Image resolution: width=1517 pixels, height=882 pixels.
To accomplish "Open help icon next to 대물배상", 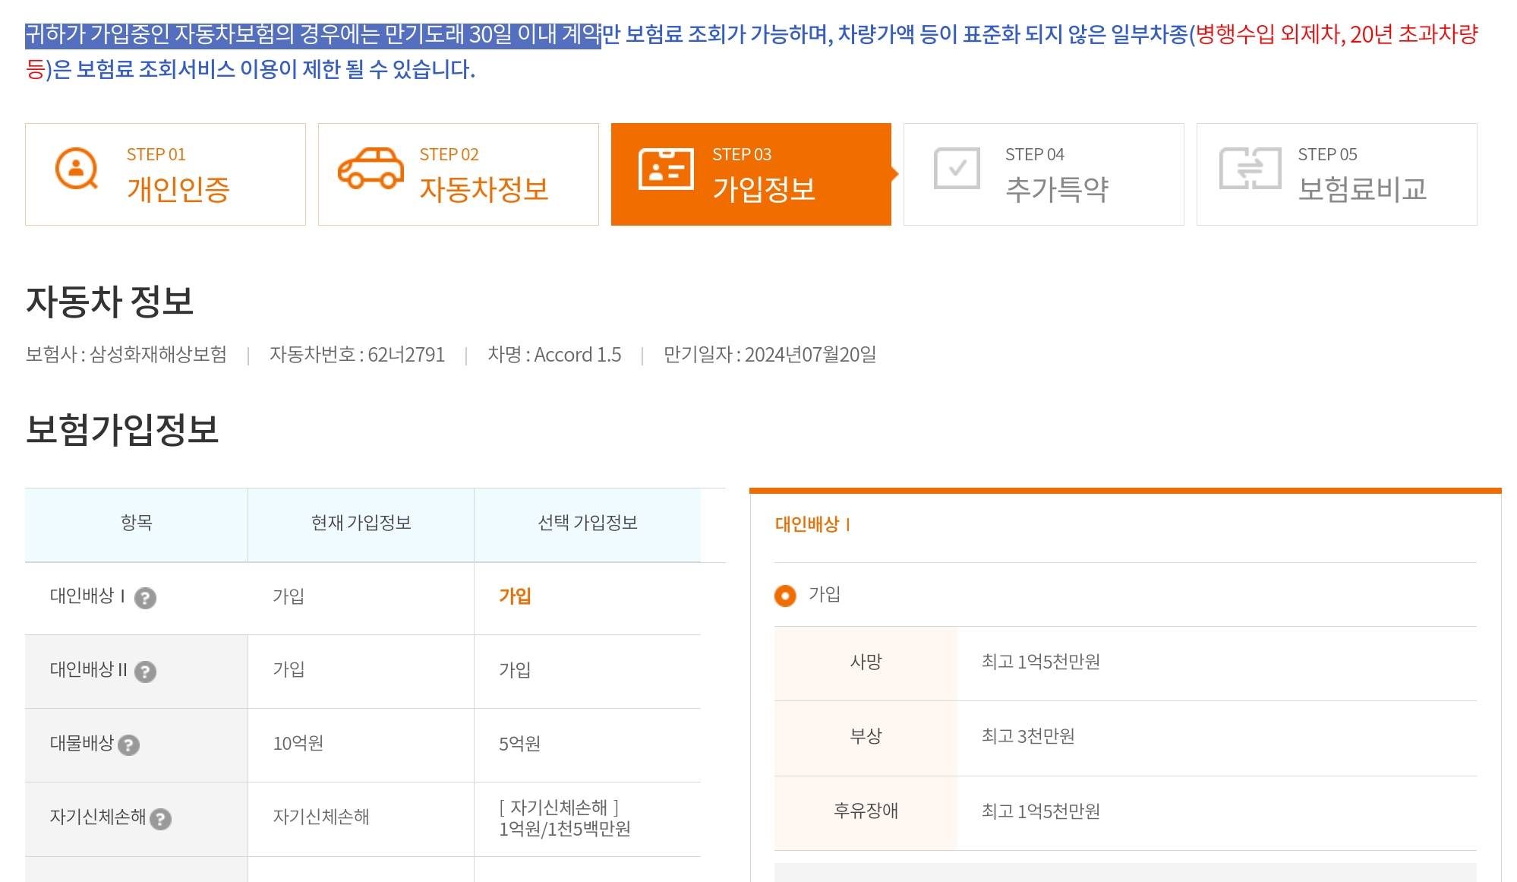I will pyautogui.click(x=129, y=745).
